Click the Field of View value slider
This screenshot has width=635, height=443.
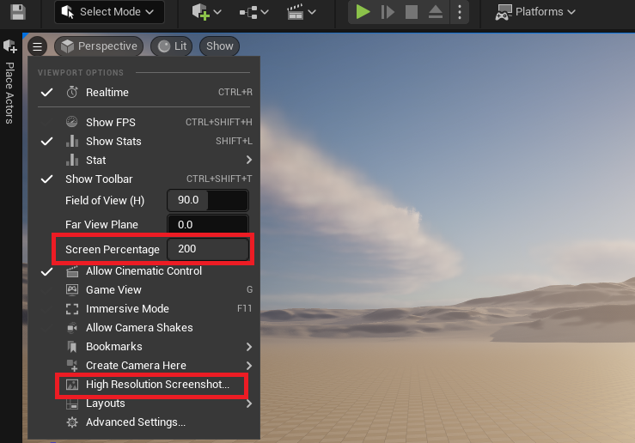(208, 200)
